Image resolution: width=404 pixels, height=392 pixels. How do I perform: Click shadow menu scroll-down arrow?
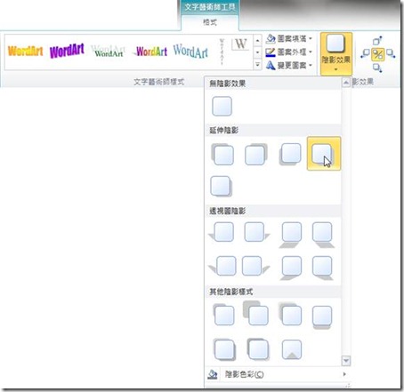click(346, 361)
